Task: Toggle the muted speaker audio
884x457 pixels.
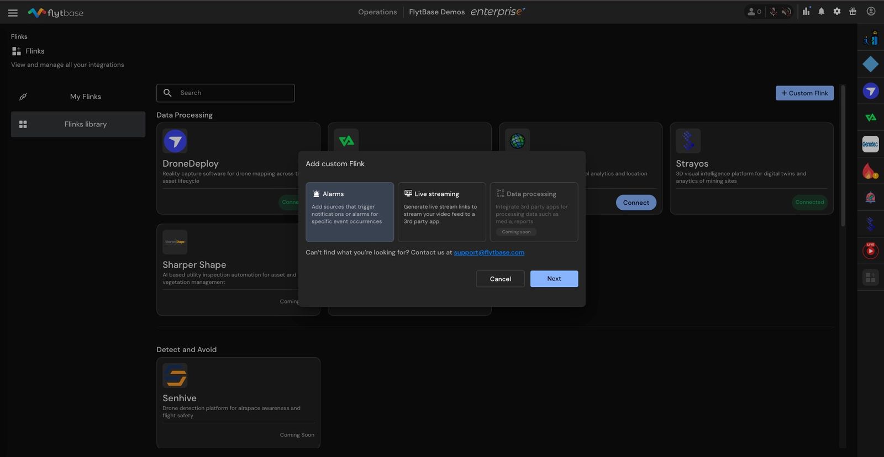Action: (x=786, y=12)
